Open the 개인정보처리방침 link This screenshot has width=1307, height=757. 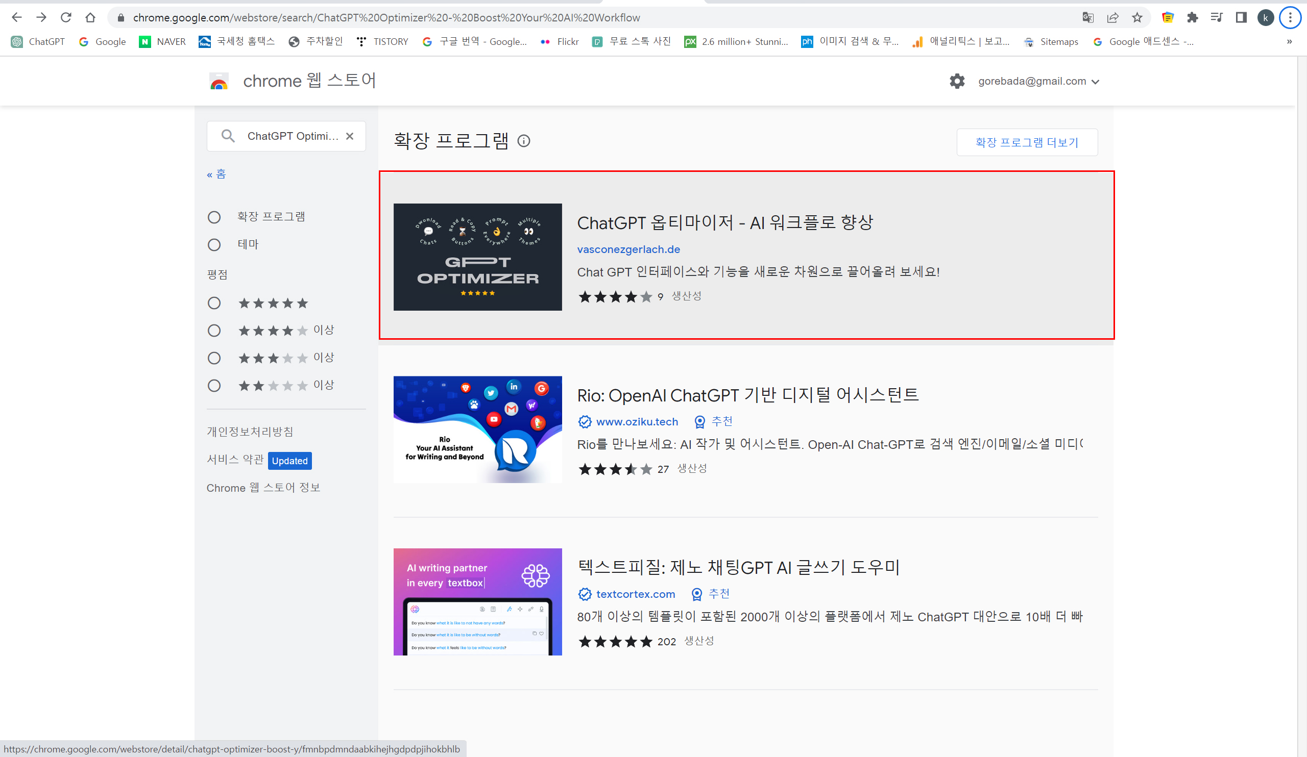coord(250,432)
